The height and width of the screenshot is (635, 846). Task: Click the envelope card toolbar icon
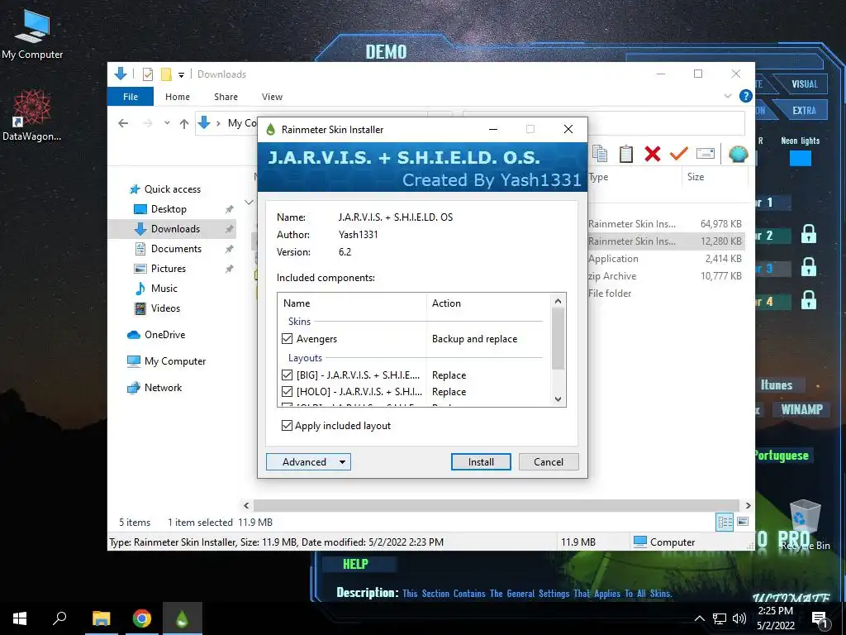tap(706, 154)
